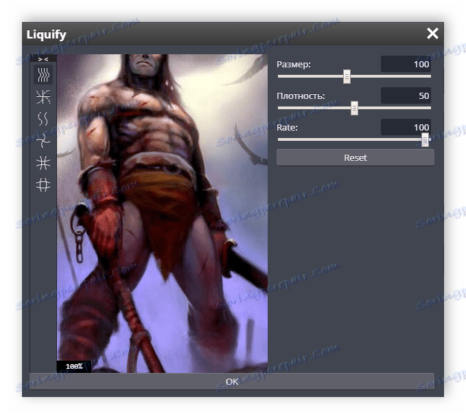Click the Rate slider handle

click(x=425, y=139)
